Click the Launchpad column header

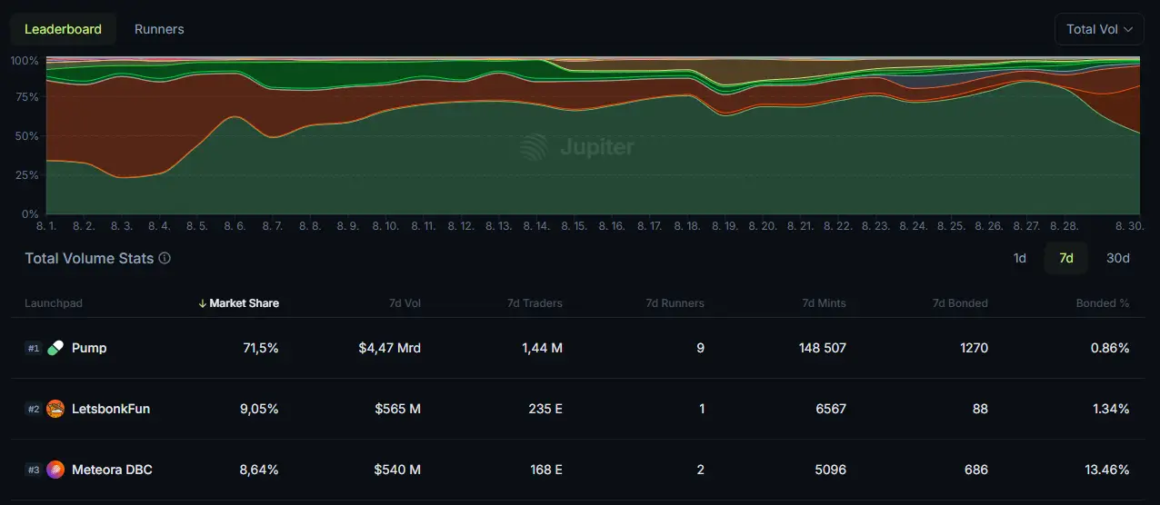pyautogui.click(x=54, y=303)
